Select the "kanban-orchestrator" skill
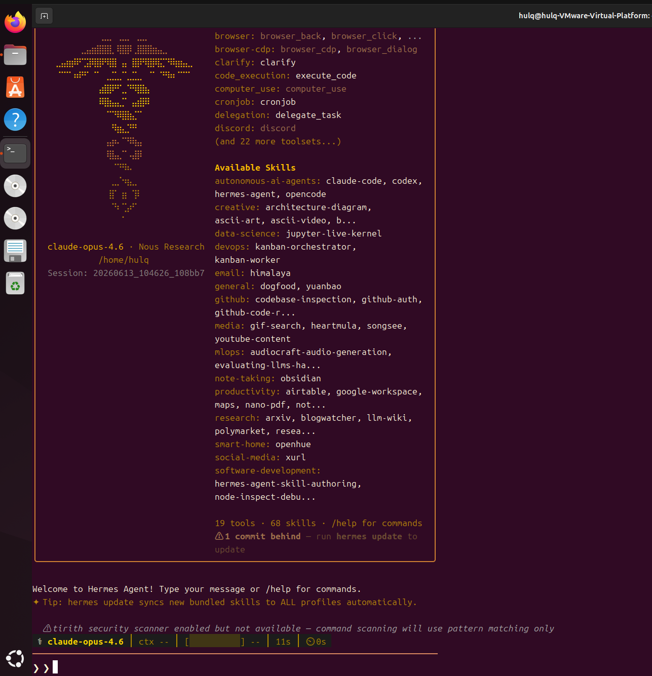This screenshot has width=652, height=676. pos(303,247)
